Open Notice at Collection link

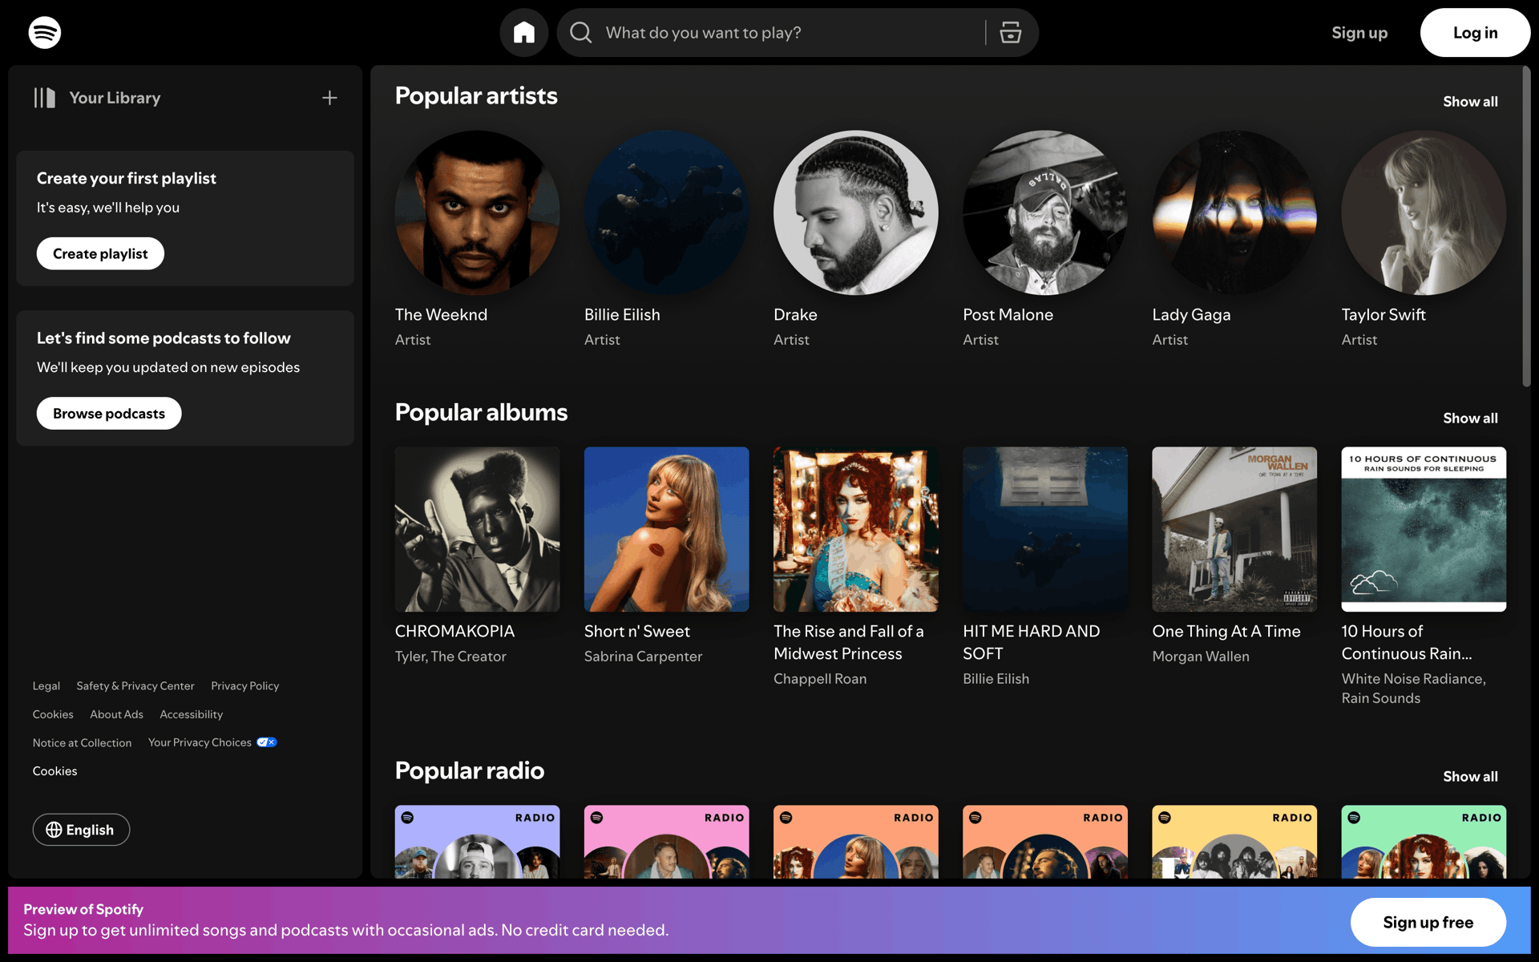pyautogui.click(x=82, y=743)
